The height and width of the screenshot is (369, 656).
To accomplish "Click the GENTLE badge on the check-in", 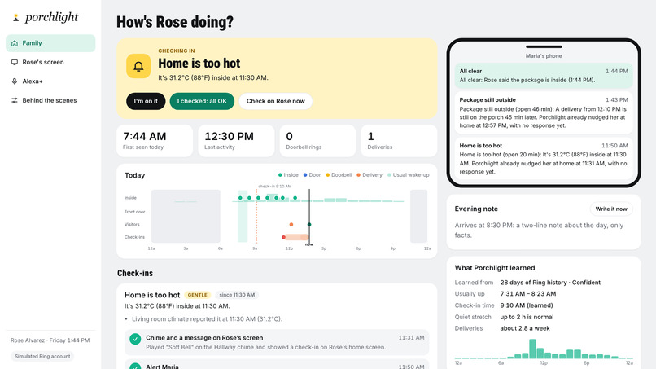I will 197,295.
